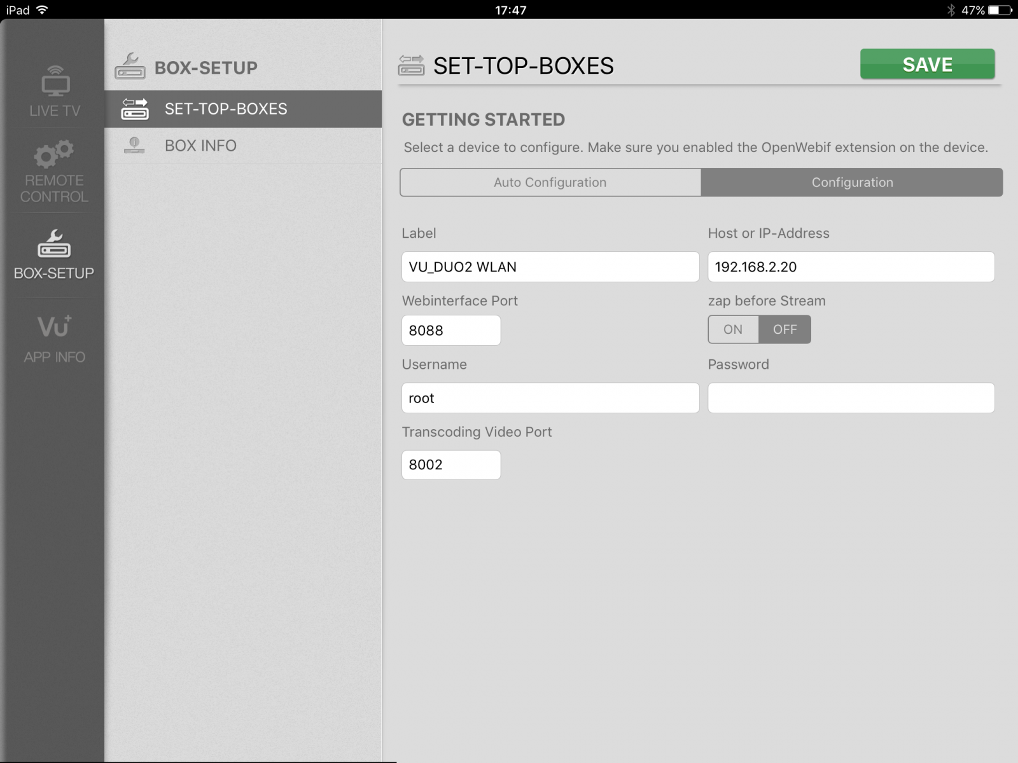
Task: Open BOX INFO menu entry
Action: pos(200,146)
